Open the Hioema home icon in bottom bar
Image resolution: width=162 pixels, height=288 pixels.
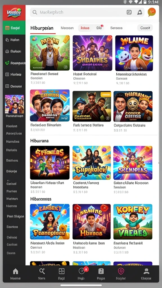point(15,274)
